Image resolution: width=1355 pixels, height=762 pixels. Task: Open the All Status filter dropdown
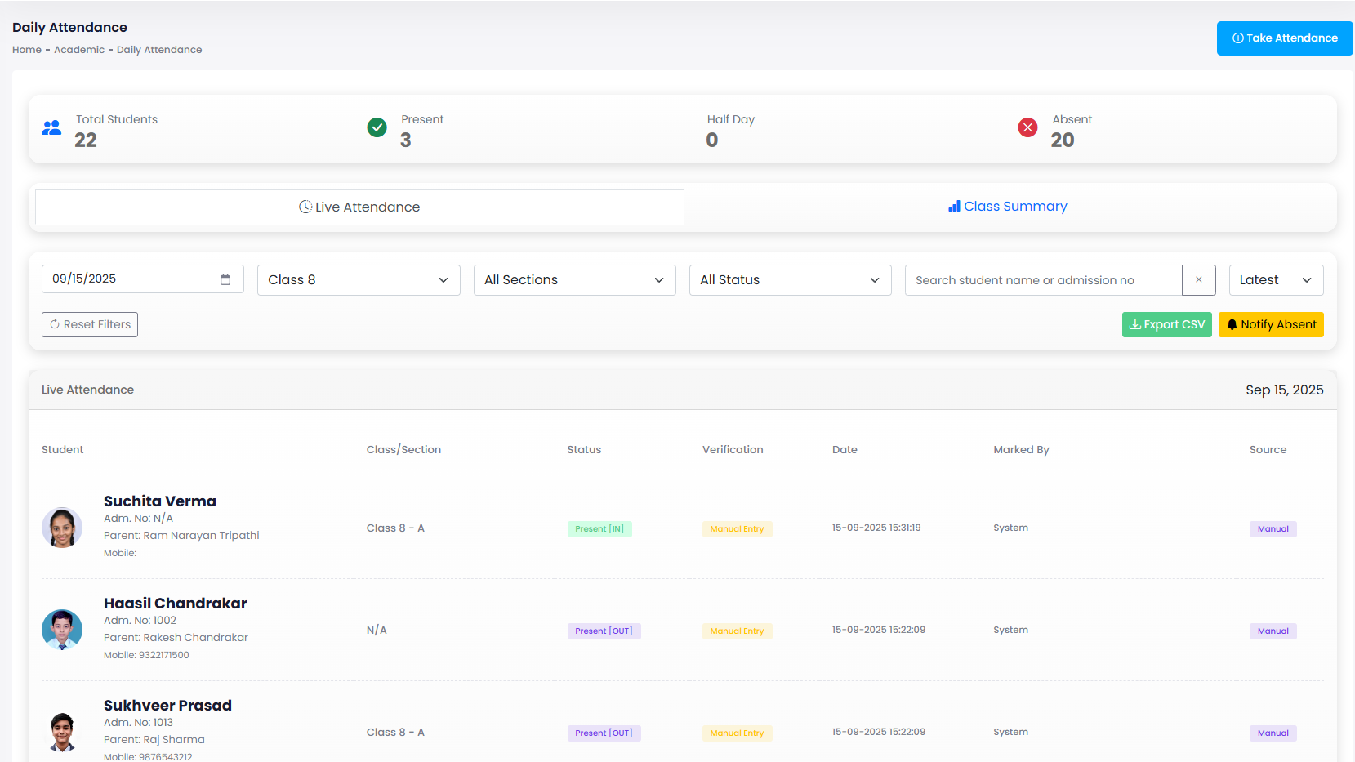pos(790,280)
